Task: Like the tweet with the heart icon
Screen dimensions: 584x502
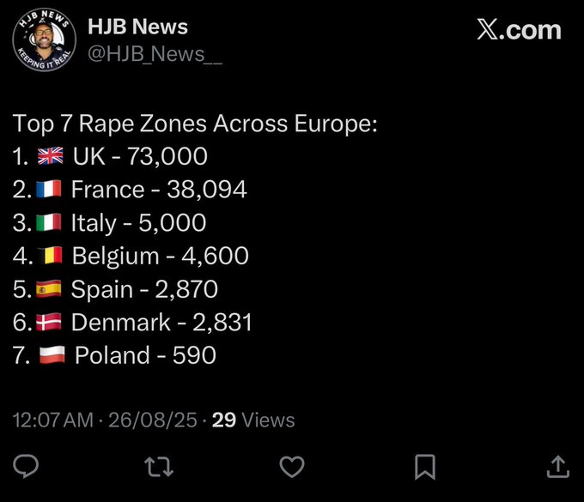Action: [x=293, y=466]
